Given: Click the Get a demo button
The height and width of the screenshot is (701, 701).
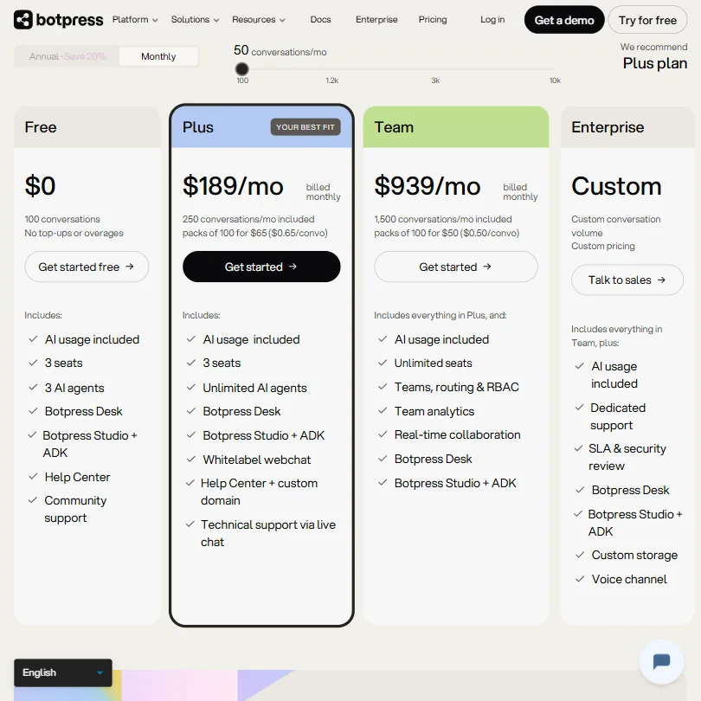Looking at the screenshot, I should point(564,20).
